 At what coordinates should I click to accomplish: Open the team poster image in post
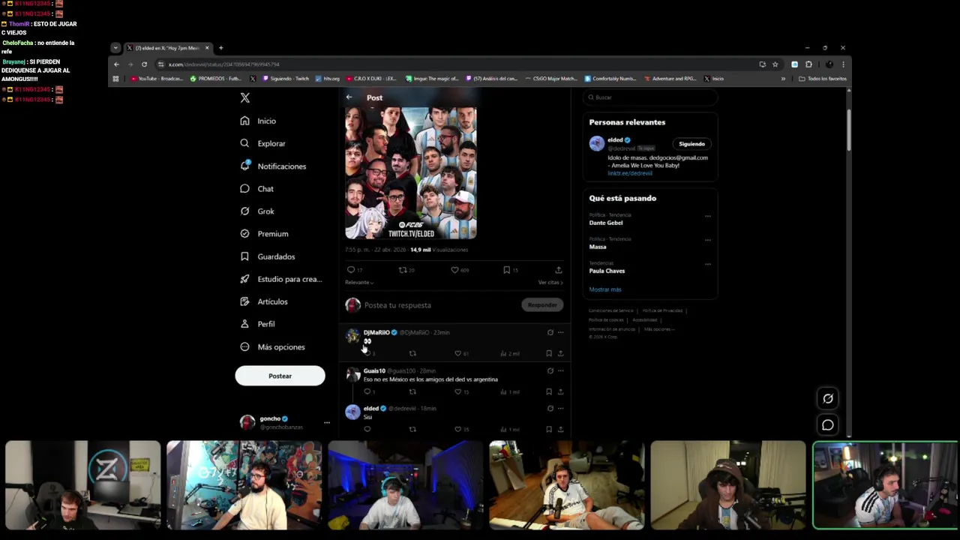[x=410, y=173]
